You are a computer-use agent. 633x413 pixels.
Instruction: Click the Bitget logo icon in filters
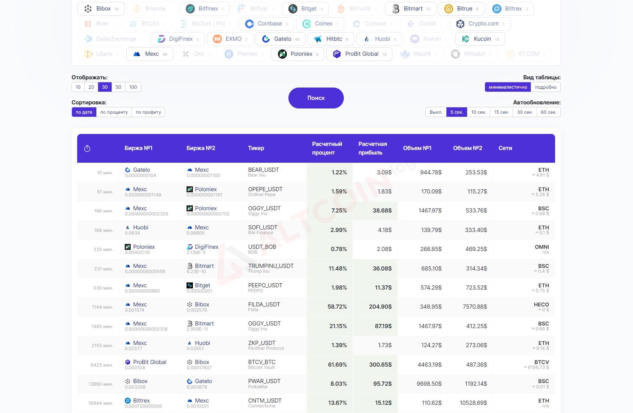pyautogui.click(x=293, y=9)
